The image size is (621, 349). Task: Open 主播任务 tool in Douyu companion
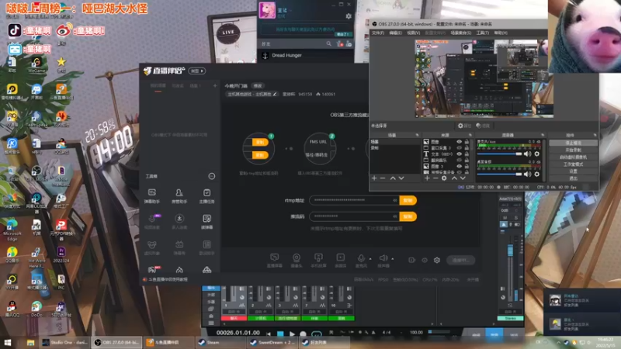coord(206,196)
